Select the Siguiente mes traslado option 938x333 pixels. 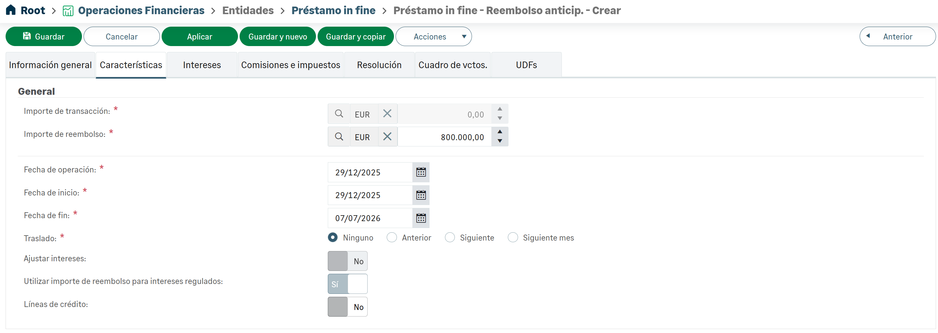(x=513, y=238)
